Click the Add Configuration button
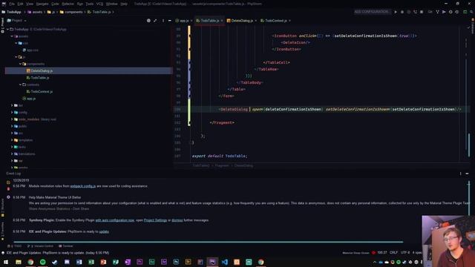The height and width of the screenshot is (267, 475). (372, 12)
